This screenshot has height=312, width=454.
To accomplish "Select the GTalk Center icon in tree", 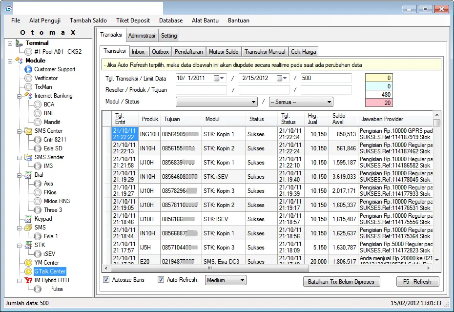I will [x=28, y=271].
